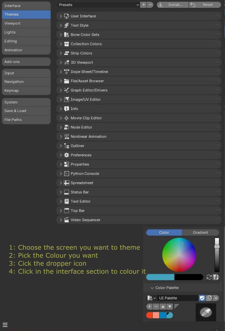This screenshot has width=225, height=331.
Task: Open the File Paths preferences tab
Action: click(26, 120)
